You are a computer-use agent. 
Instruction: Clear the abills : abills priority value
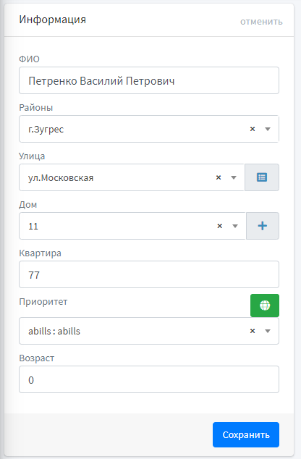253,331
